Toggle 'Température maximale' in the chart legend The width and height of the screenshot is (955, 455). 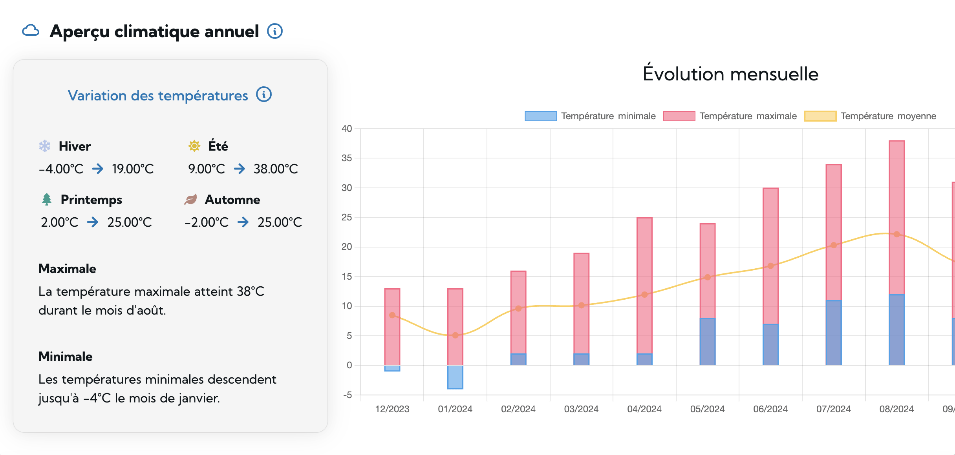coord(748,116)
